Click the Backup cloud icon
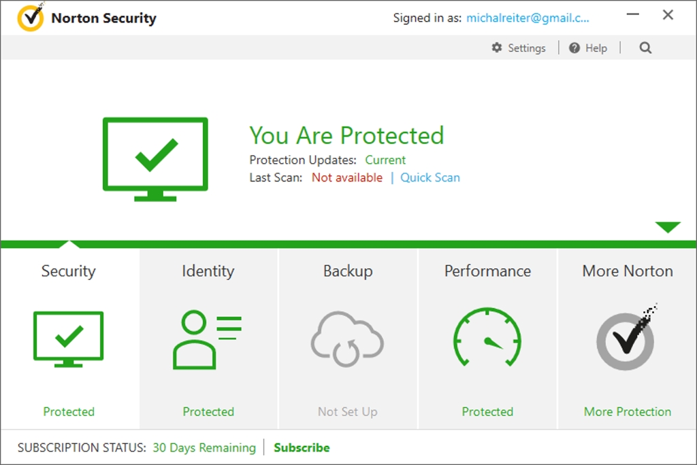This screenshot has height=465, width=697. pos(347,339)
